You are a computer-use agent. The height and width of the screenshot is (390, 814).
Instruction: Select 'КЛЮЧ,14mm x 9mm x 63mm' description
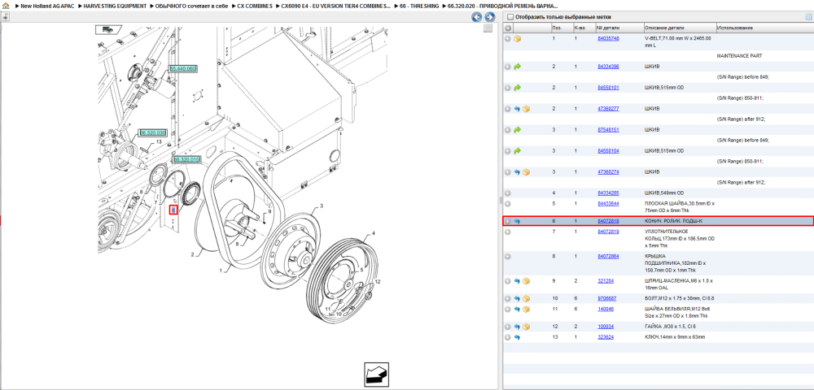click(675, 337)
